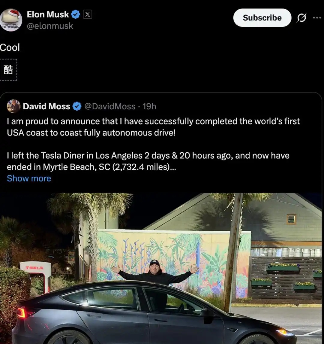Tap the Grok slashed-circle icon beside Subscribe
The height and width of the screenshot is (344, 324).
[x=301, y=18]
